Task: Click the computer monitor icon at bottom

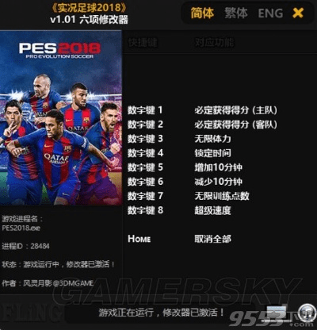Action: tap(276, 313)
